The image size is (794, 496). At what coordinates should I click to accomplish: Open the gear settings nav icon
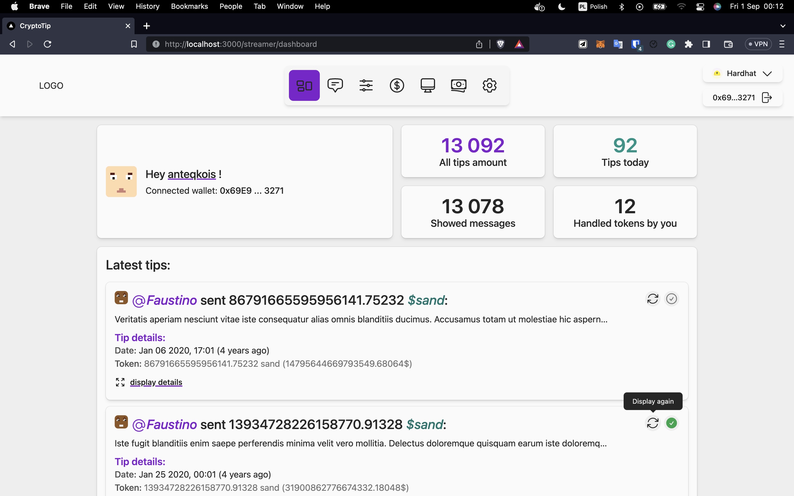489,85
